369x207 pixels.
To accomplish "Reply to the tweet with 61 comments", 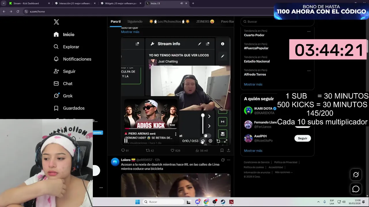I will (x=125, y=150).
